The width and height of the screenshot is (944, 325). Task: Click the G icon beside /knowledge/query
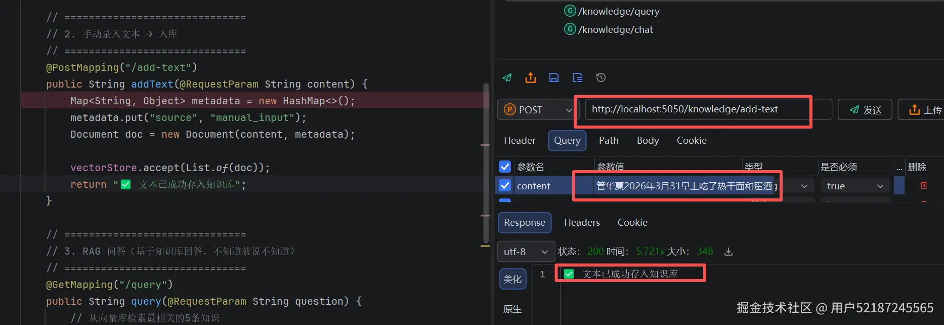(x=570, y=11)
